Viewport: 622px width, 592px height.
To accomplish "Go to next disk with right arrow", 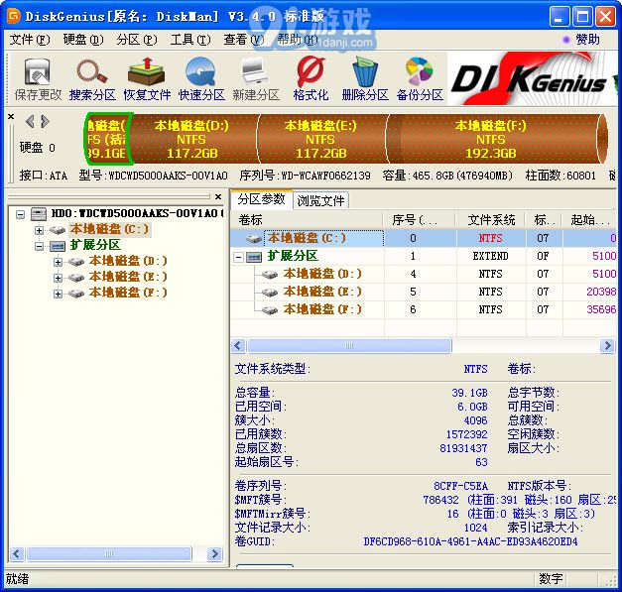I will click(45, 121).
